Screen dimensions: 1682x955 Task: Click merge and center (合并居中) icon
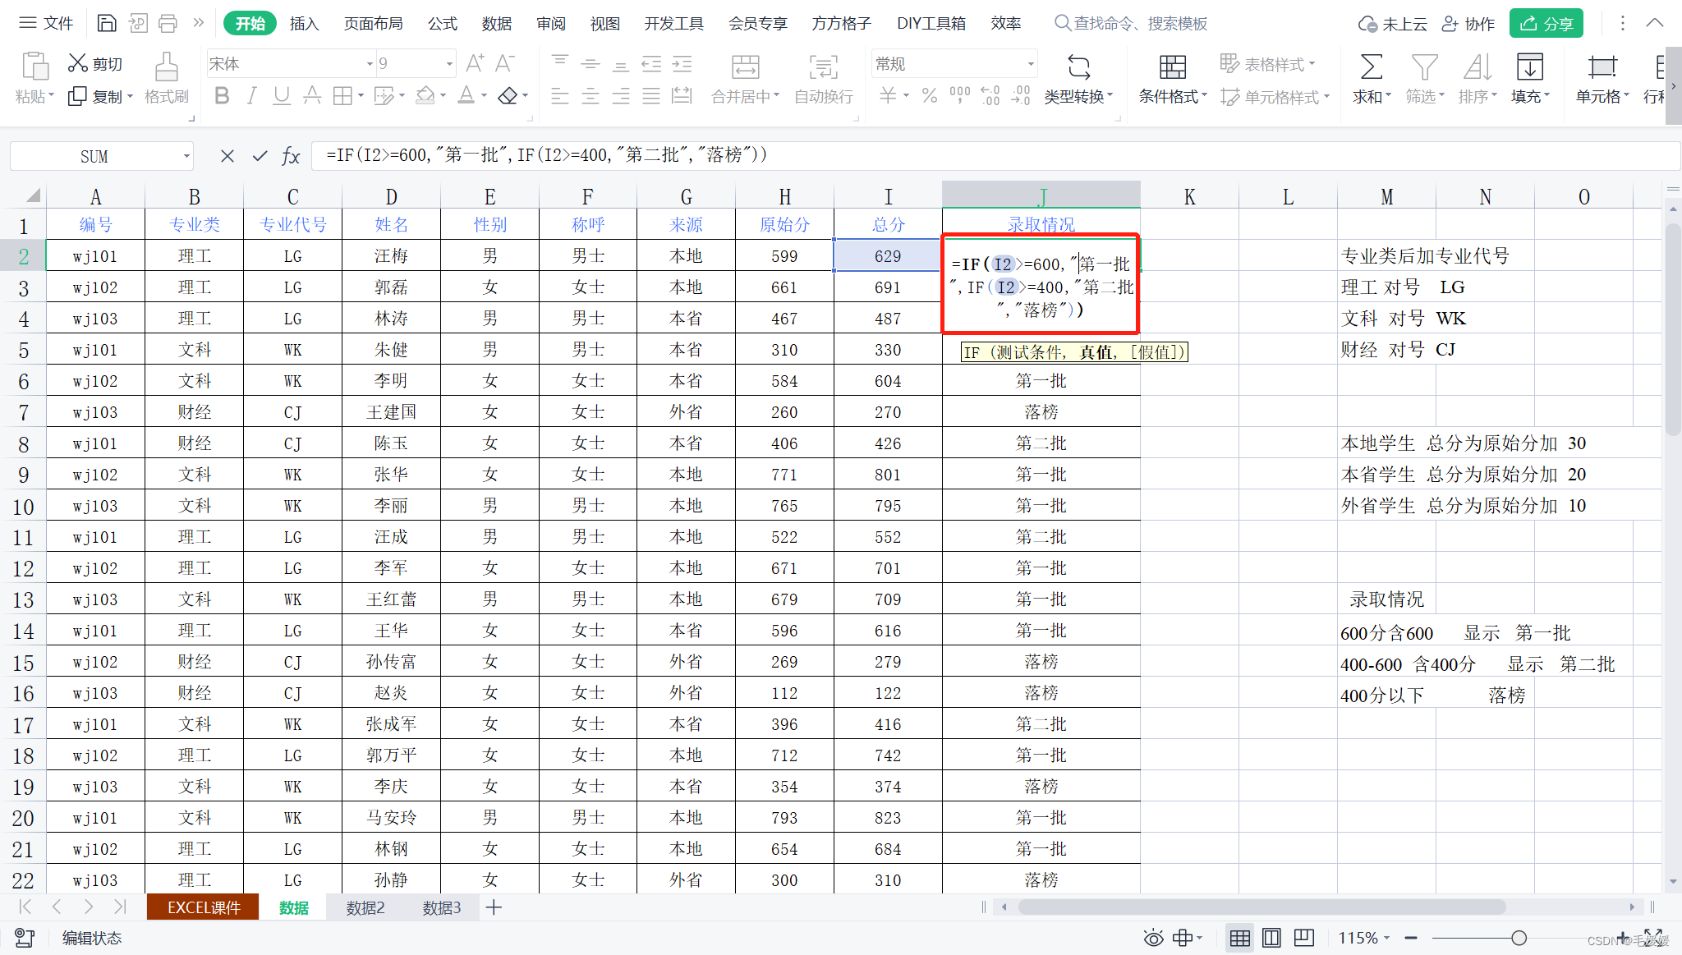[x=746, y=67]
